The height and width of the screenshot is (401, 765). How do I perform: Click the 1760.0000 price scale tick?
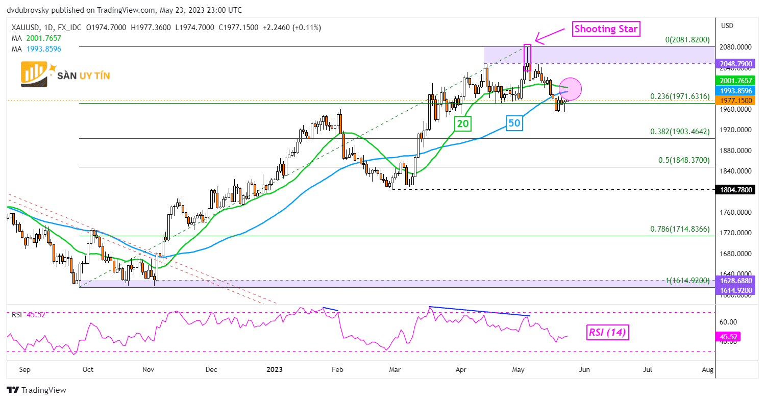(734, 212)
